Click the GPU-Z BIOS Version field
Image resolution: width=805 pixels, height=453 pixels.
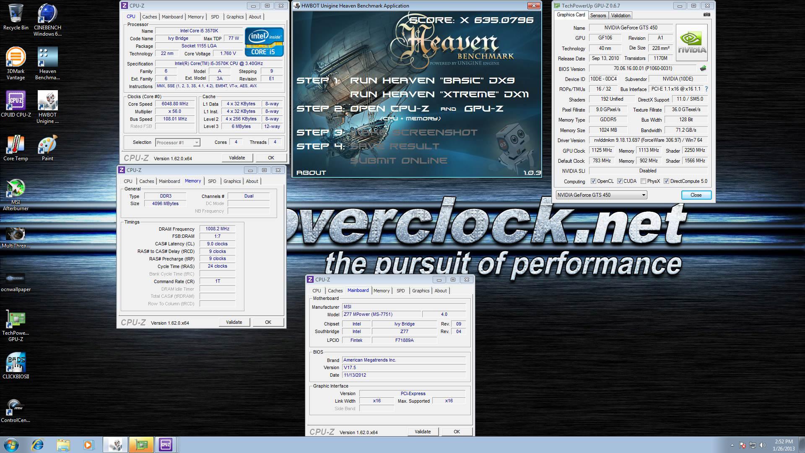click(642, 68)
